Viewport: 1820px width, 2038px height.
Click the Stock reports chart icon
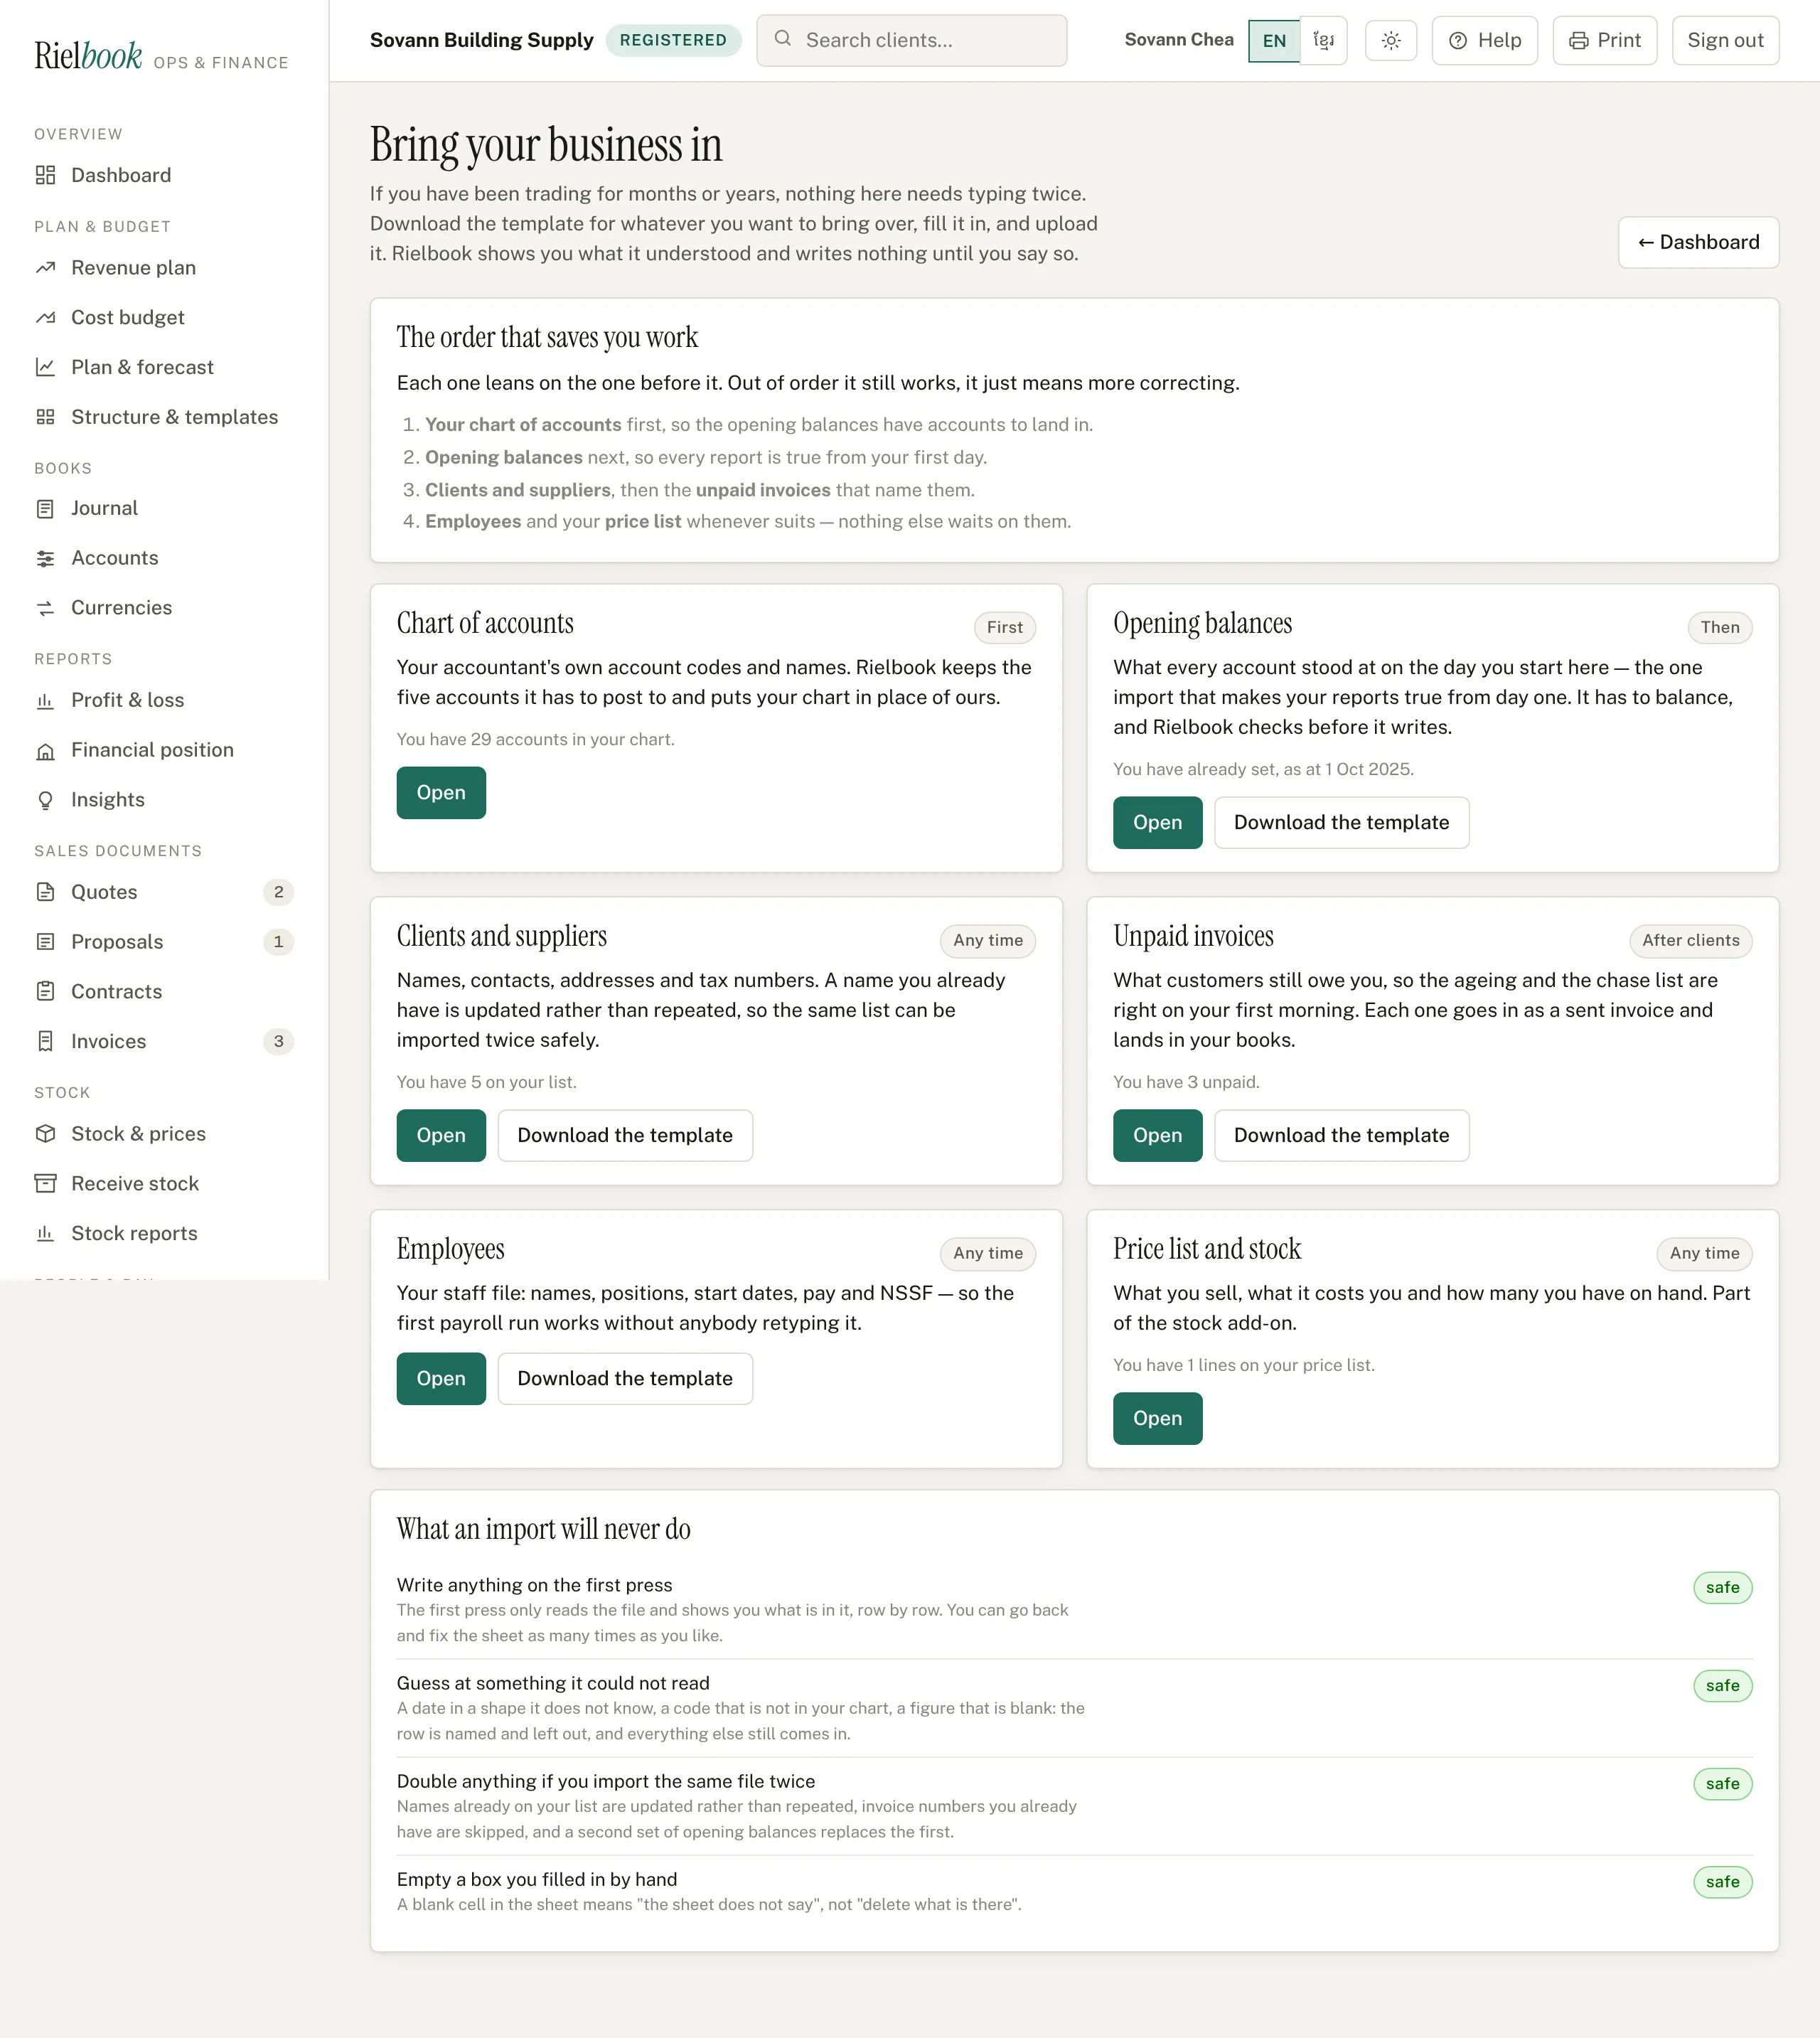point(45,1234)
